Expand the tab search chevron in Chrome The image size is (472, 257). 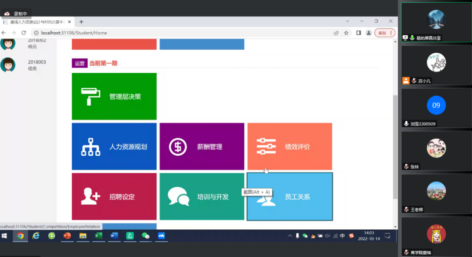347,21
